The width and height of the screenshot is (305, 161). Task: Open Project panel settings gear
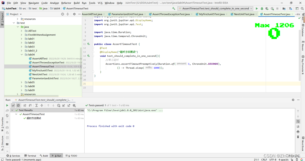point(74,14)
